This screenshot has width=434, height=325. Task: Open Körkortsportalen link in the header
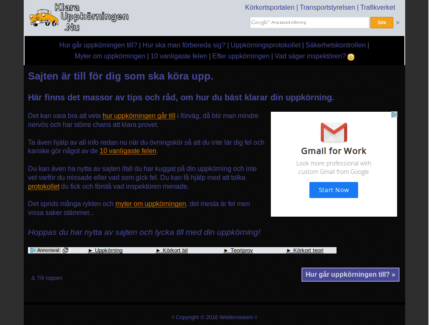(270, 8)
